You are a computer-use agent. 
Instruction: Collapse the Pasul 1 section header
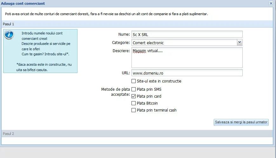(x=9, y=24)
